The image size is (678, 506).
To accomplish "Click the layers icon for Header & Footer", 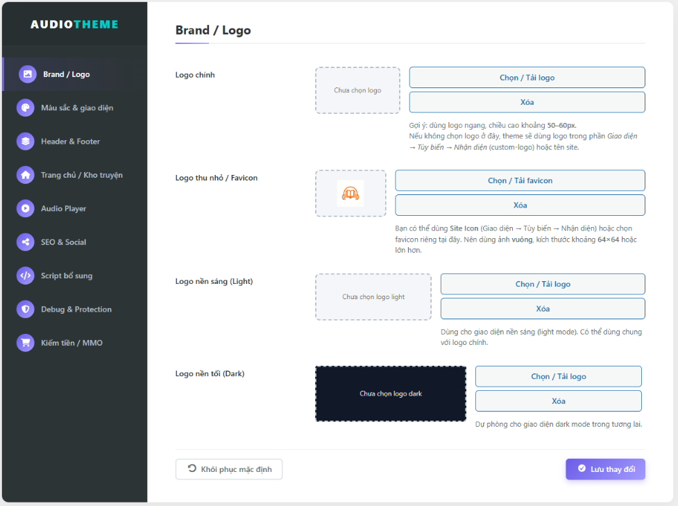I will pos(26,142).
